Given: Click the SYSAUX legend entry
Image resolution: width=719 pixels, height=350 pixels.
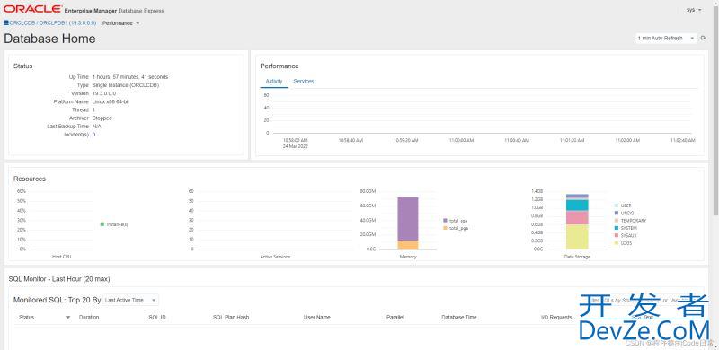Looking at the screenshot, I should click(x=626, y=235).
